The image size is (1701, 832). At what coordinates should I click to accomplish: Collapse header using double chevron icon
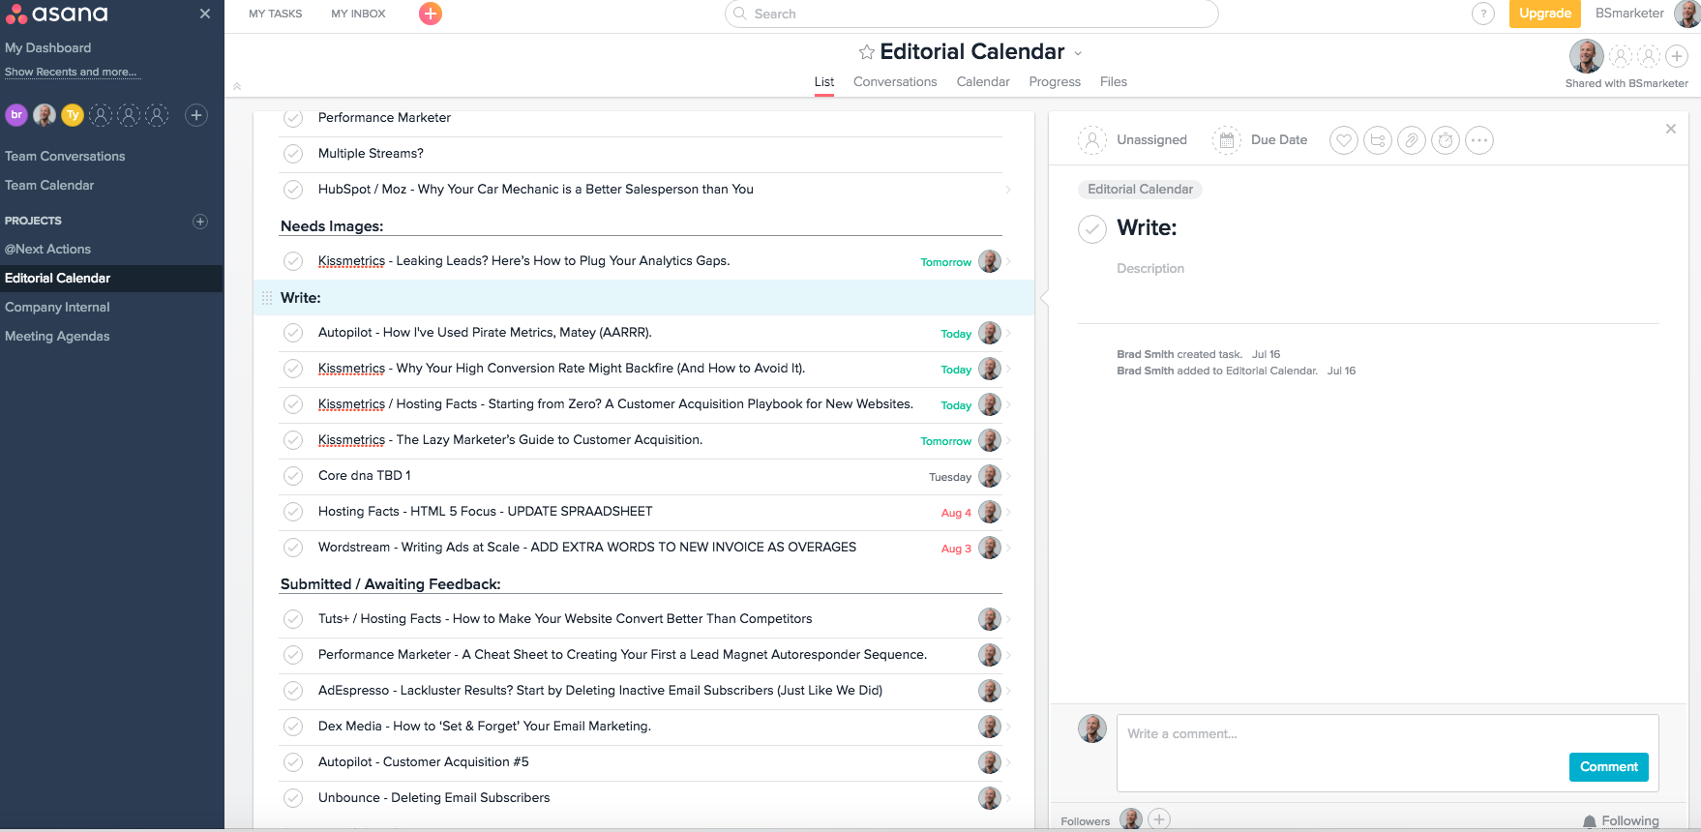coord(237,86)
